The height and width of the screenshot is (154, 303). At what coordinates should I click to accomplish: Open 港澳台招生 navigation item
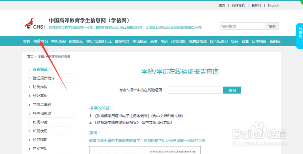pyautogui.click(x=198, y=41)
